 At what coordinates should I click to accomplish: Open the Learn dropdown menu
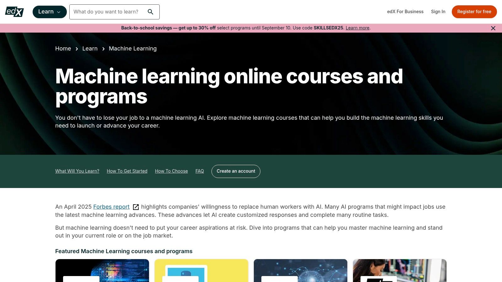49,12
